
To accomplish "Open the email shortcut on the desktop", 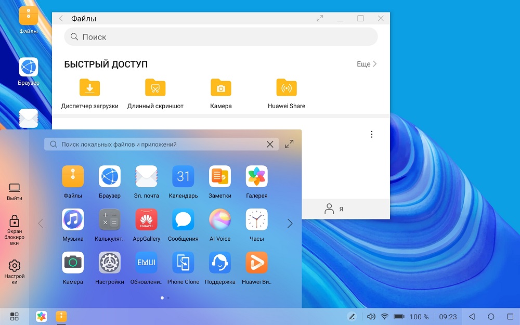I will 29,119.
